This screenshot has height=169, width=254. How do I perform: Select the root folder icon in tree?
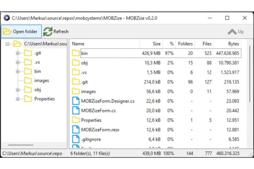pyautogui.click(x=17, y=44)
